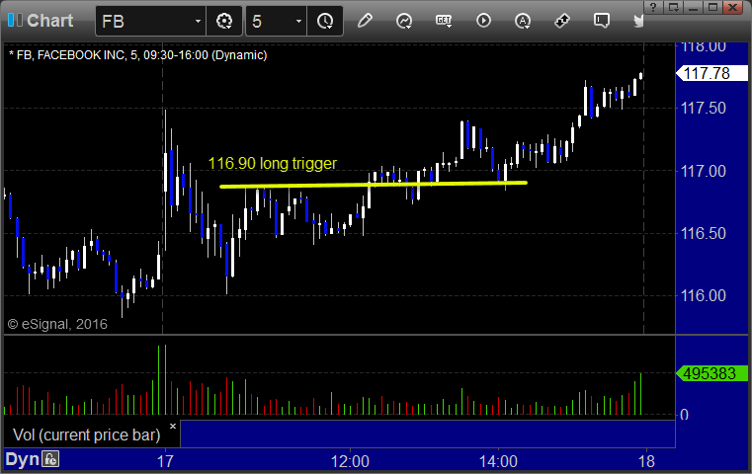Open the time template clock icon
Image resolution: width=752 pixels, height=474 pixels.
coord(325,21)
